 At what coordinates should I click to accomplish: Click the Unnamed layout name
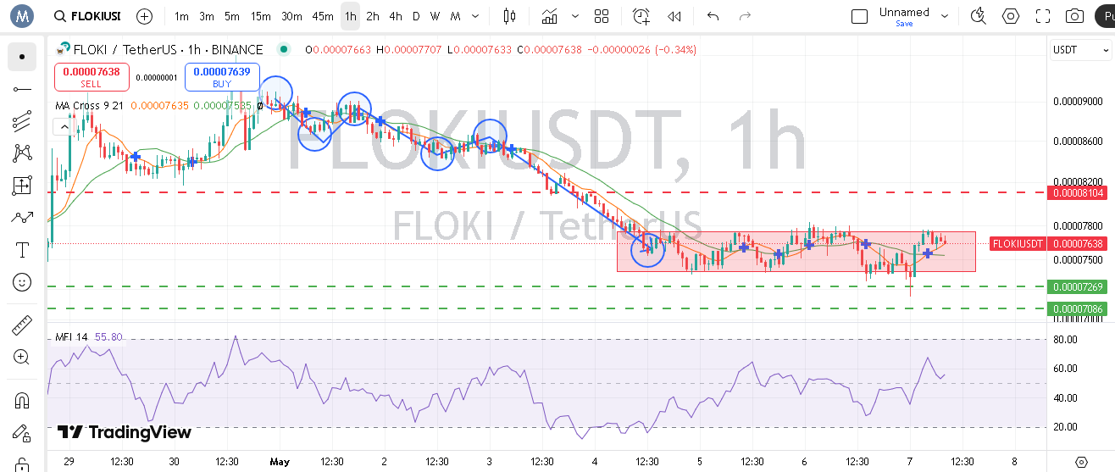[904, 12]
